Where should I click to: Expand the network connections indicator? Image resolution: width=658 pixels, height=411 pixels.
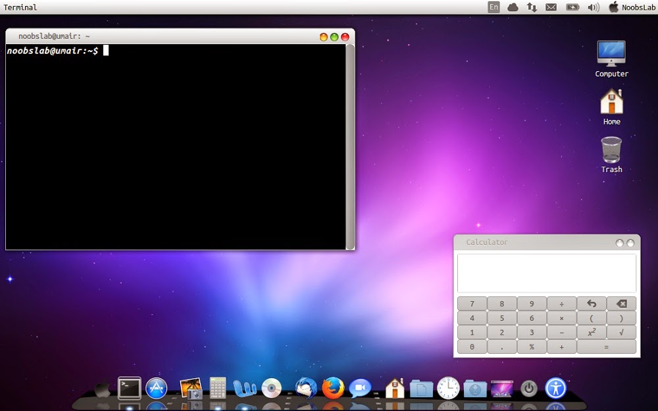532,7
